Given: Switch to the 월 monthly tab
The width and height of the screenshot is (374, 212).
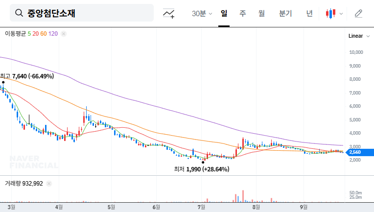Looking at the screenshot, I should [262, 13].
